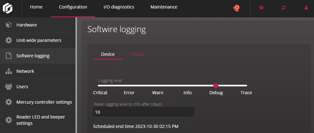The height and width of the screenshot is (133, 314).
Task: Click the Network topology icon
Action: 9,71
